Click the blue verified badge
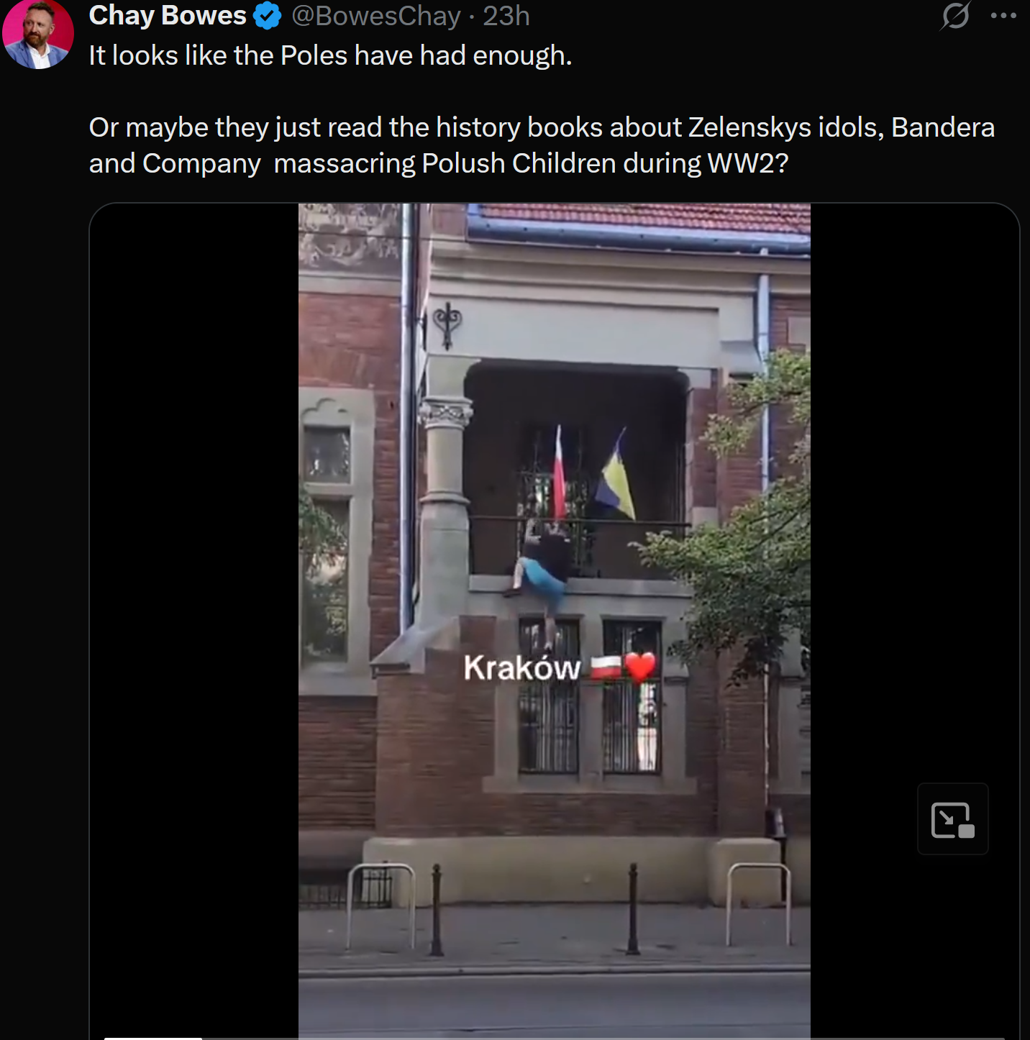 tap(268, 16)
